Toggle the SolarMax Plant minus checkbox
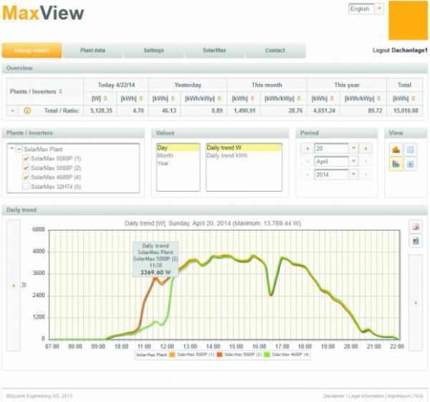 19,149
